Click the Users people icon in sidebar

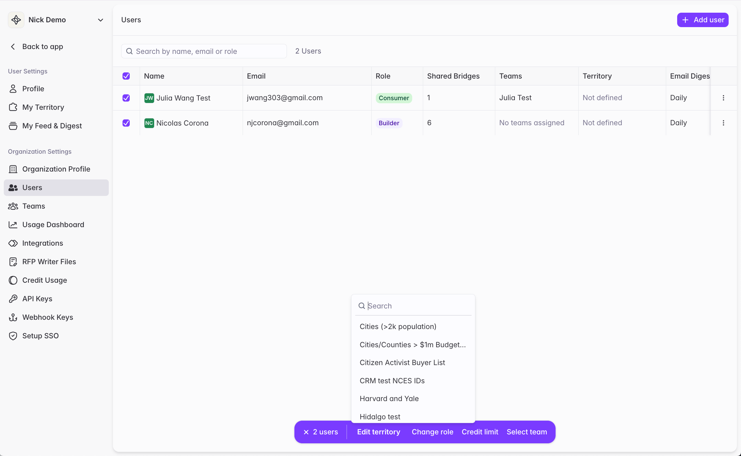pyautogui.click(x=13, y=188)
